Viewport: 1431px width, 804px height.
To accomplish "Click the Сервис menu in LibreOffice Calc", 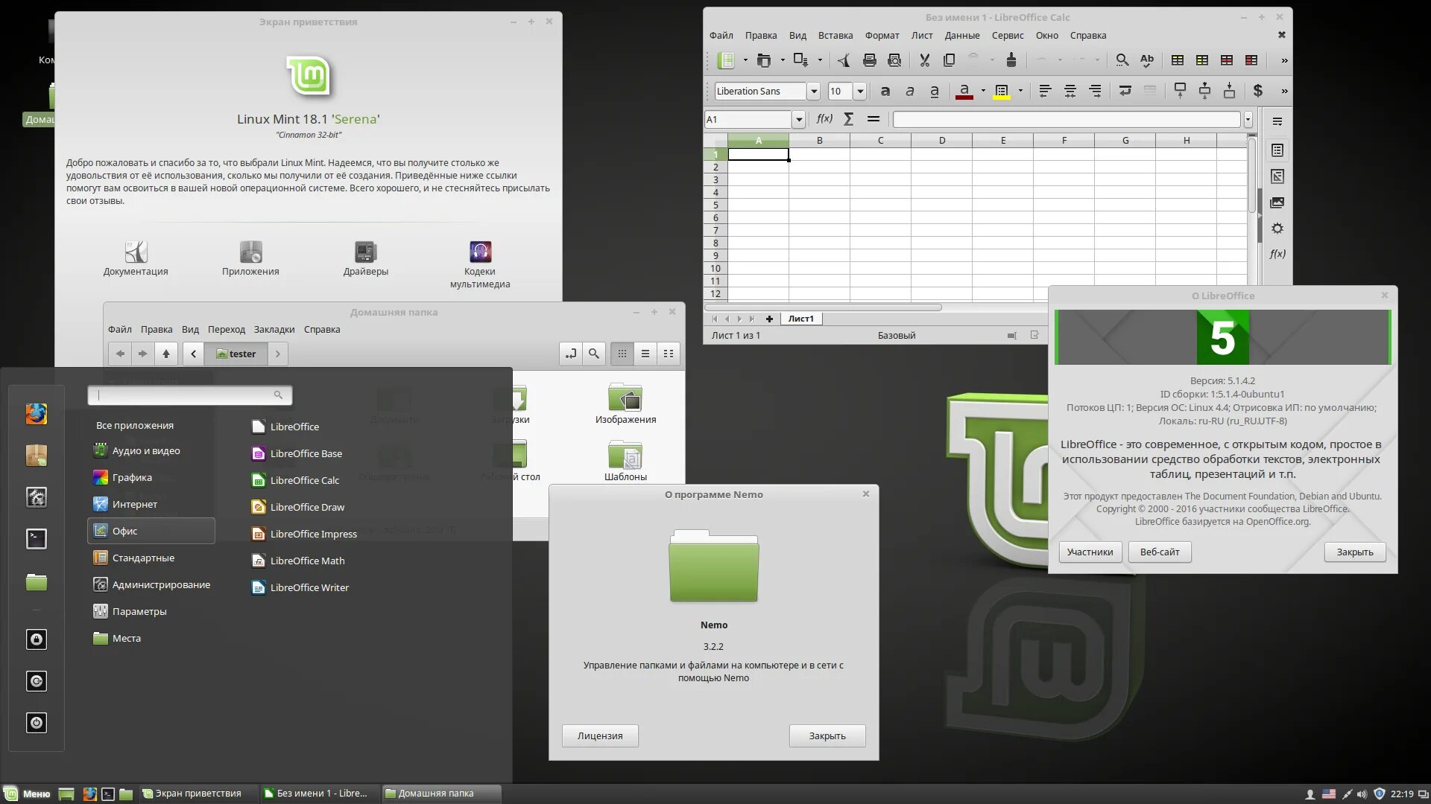I will pos(1008,35).
